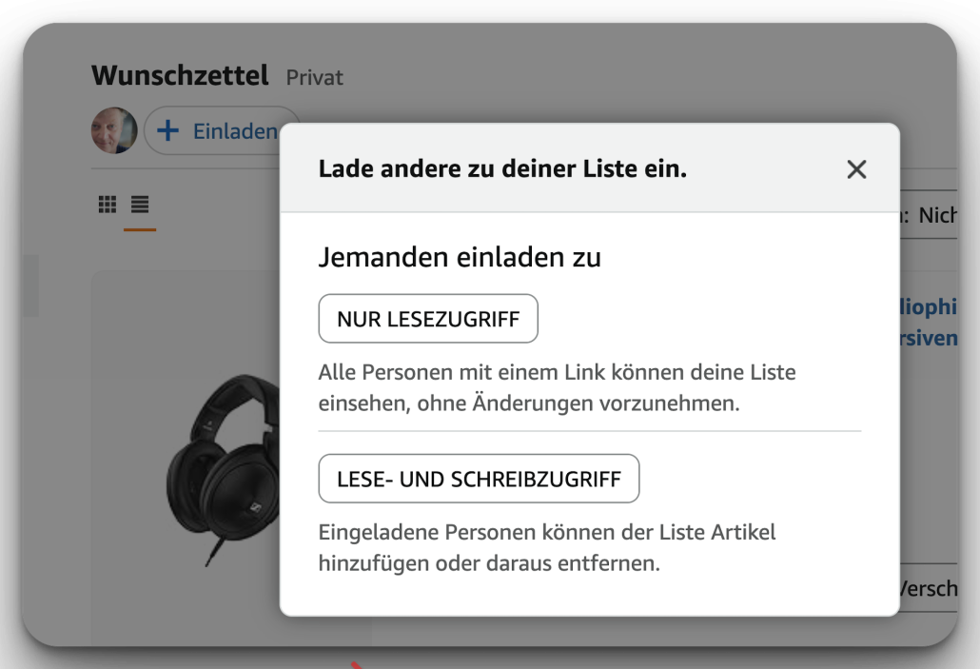Click the Wunschzettel page heading
980x669 pixels.
pos(179,74)
